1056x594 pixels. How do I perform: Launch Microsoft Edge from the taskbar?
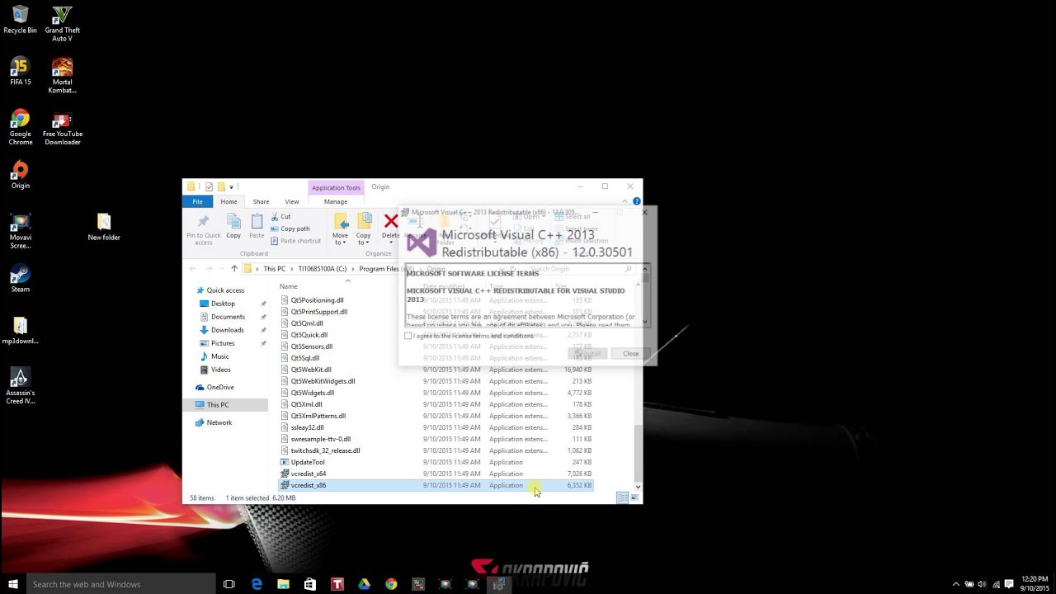[257, 584]
